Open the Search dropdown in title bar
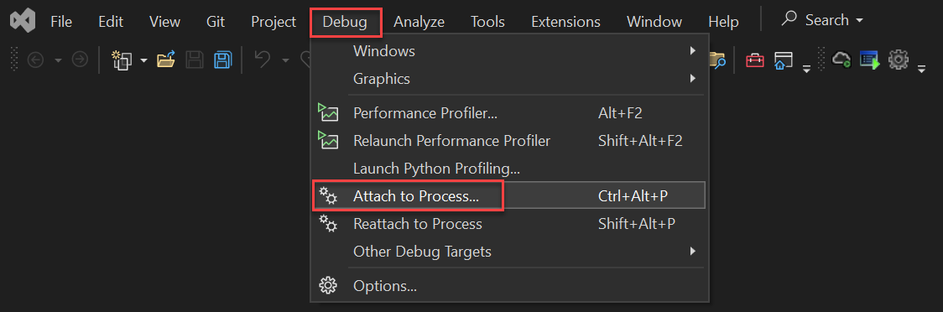This screenshot has width=943, height=312. click(x=822, y=20)
